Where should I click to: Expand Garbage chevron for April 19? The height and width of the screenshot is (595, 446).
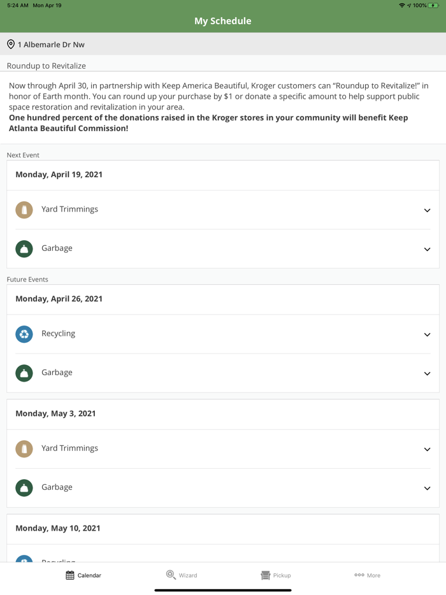tap(427, 249)
